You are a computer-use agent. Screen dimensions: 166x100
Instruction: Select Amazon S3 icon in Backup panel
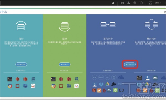click(25, 79)
